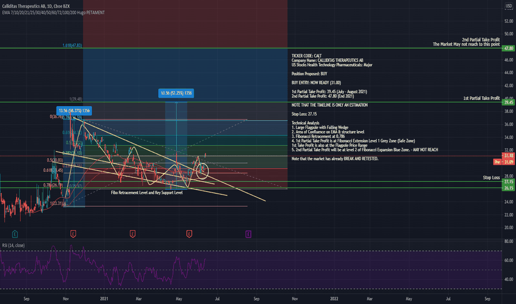Click the 0.5(30.03) Fibonacci level label

click(x=55, y=160)
